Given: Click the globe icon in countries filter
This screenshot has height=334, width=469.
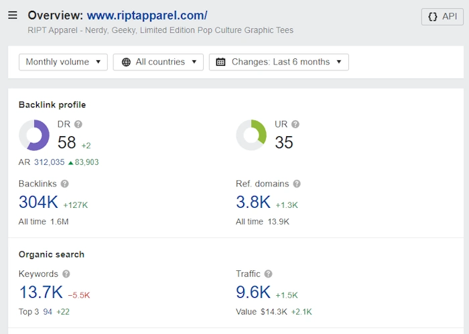Looking at the screenshot, I should tap(126, 62).
